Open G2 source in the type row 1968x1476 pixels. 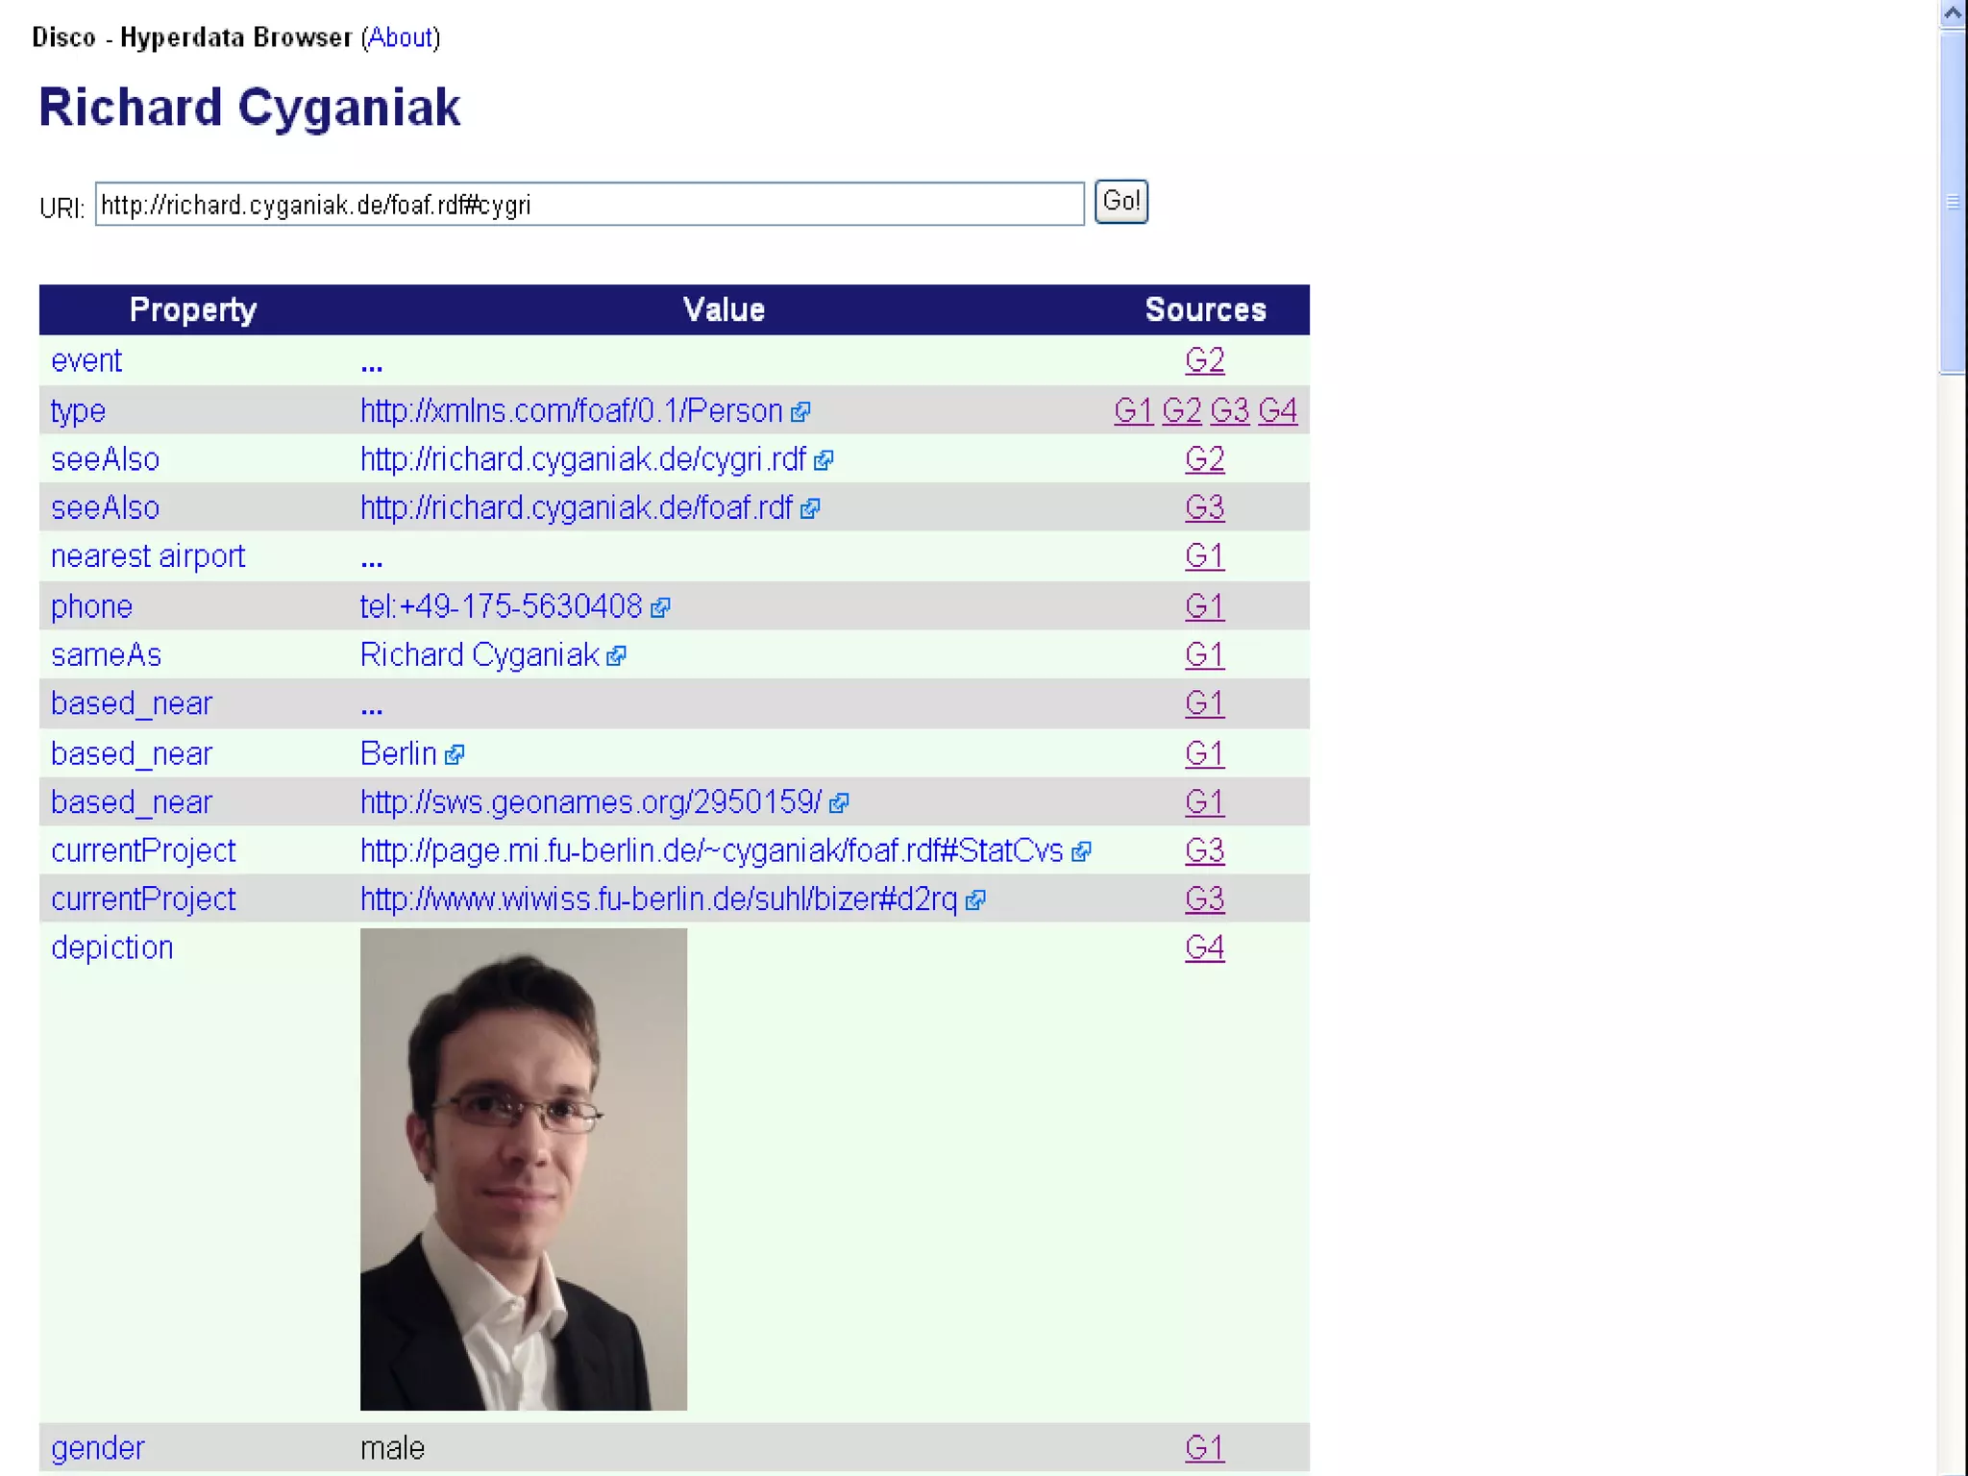click(1182, 411)
